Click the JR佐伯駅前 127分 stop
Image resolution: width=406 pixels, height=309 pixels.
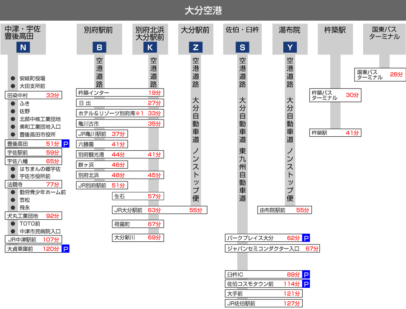tap(263, 303)
